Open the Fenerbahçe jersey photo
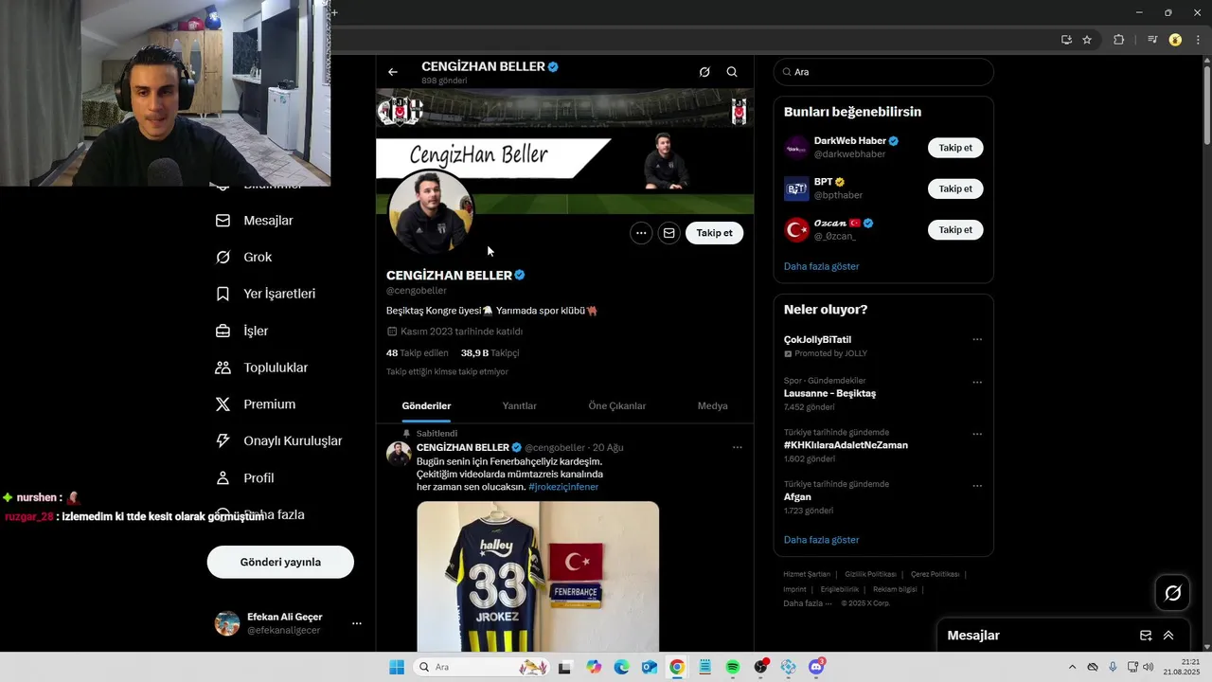 (538, 576)
